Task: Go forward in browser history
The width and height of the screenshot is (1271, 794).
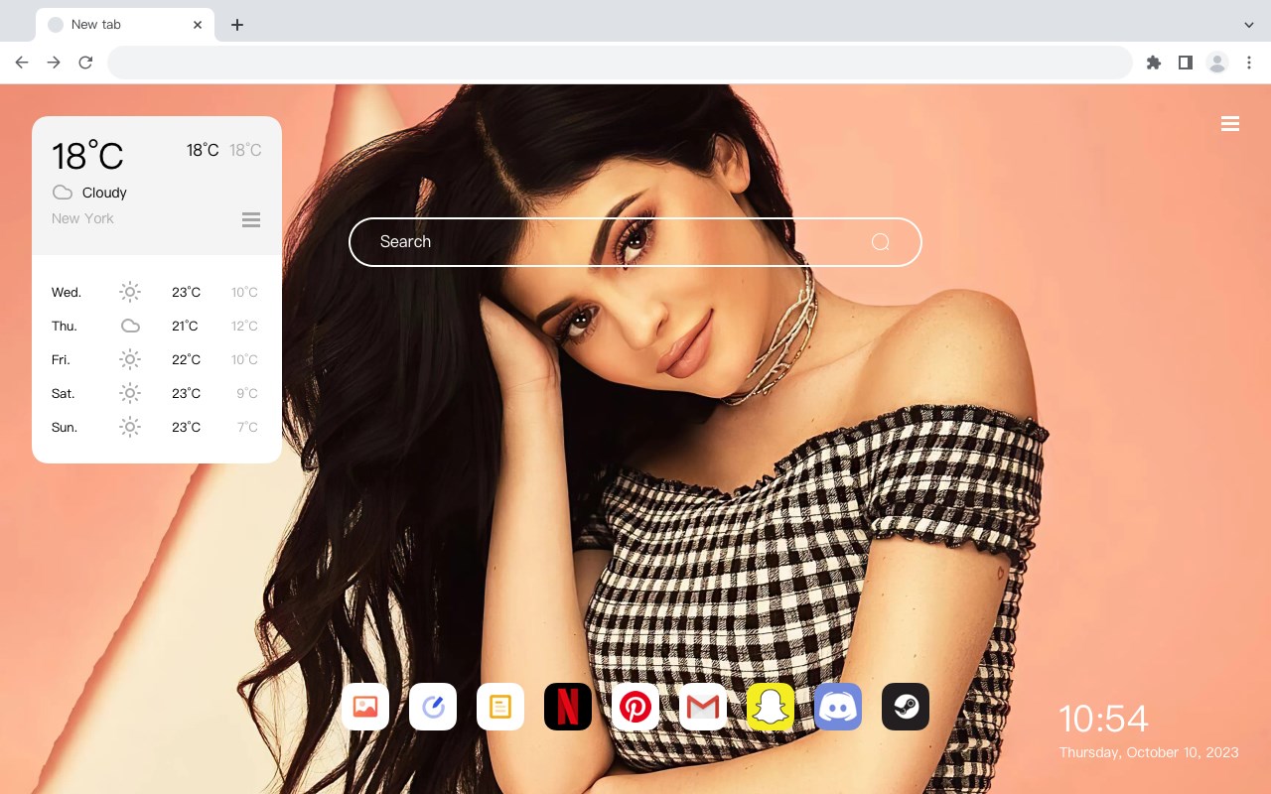Action: [54, 63]
